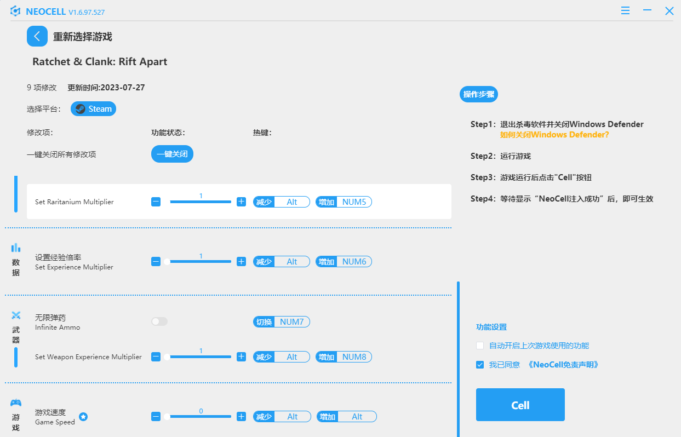Screen dimensions: 681x437
Task: Toggle the Infinite Ammo switch
Action: (x=159, y=321)
